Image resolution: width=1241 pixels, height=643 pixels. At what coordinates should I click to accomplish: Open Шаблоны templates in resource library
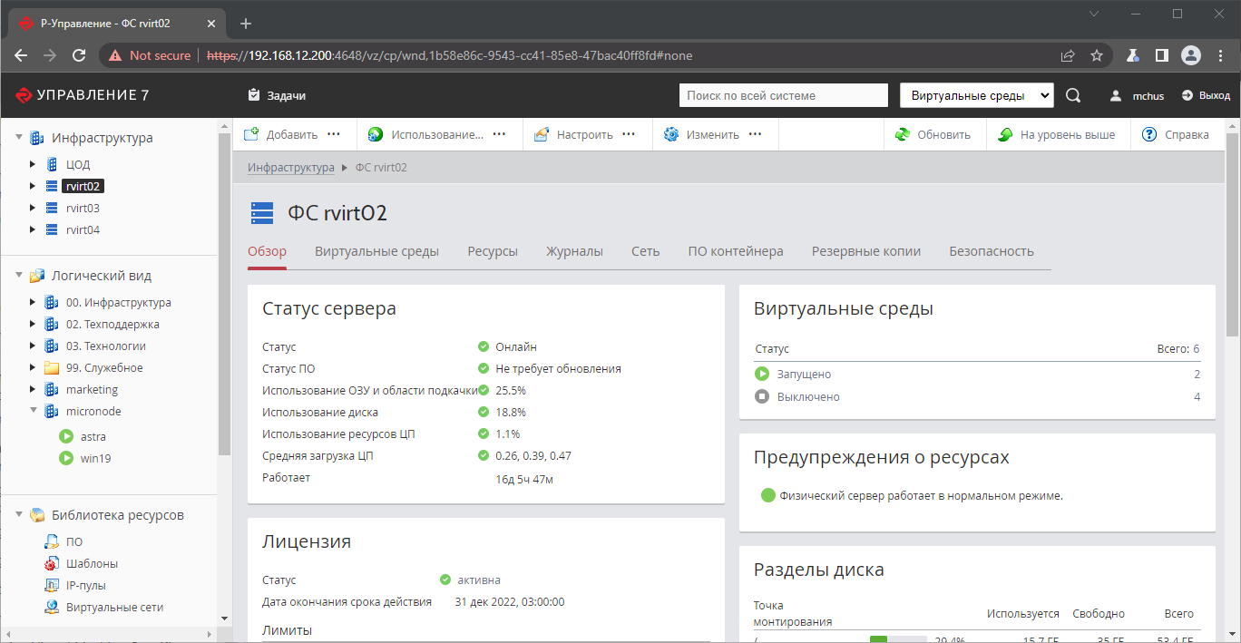tap(92, 563)
